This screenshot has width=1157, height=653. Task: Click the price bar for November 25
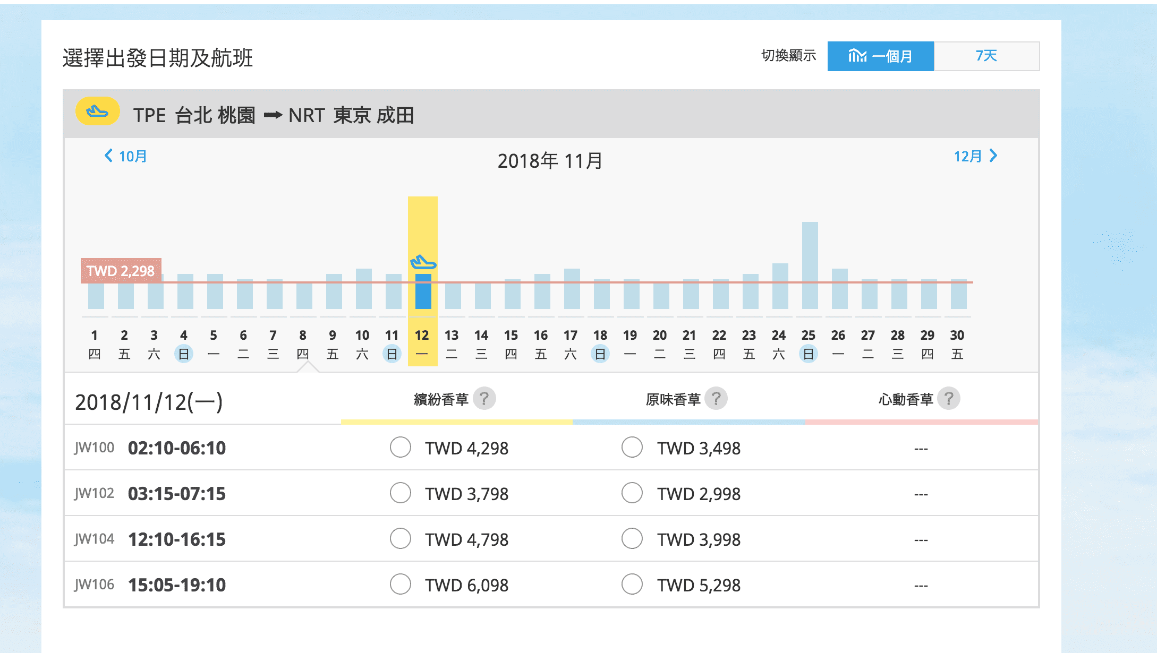pos(810,265)
